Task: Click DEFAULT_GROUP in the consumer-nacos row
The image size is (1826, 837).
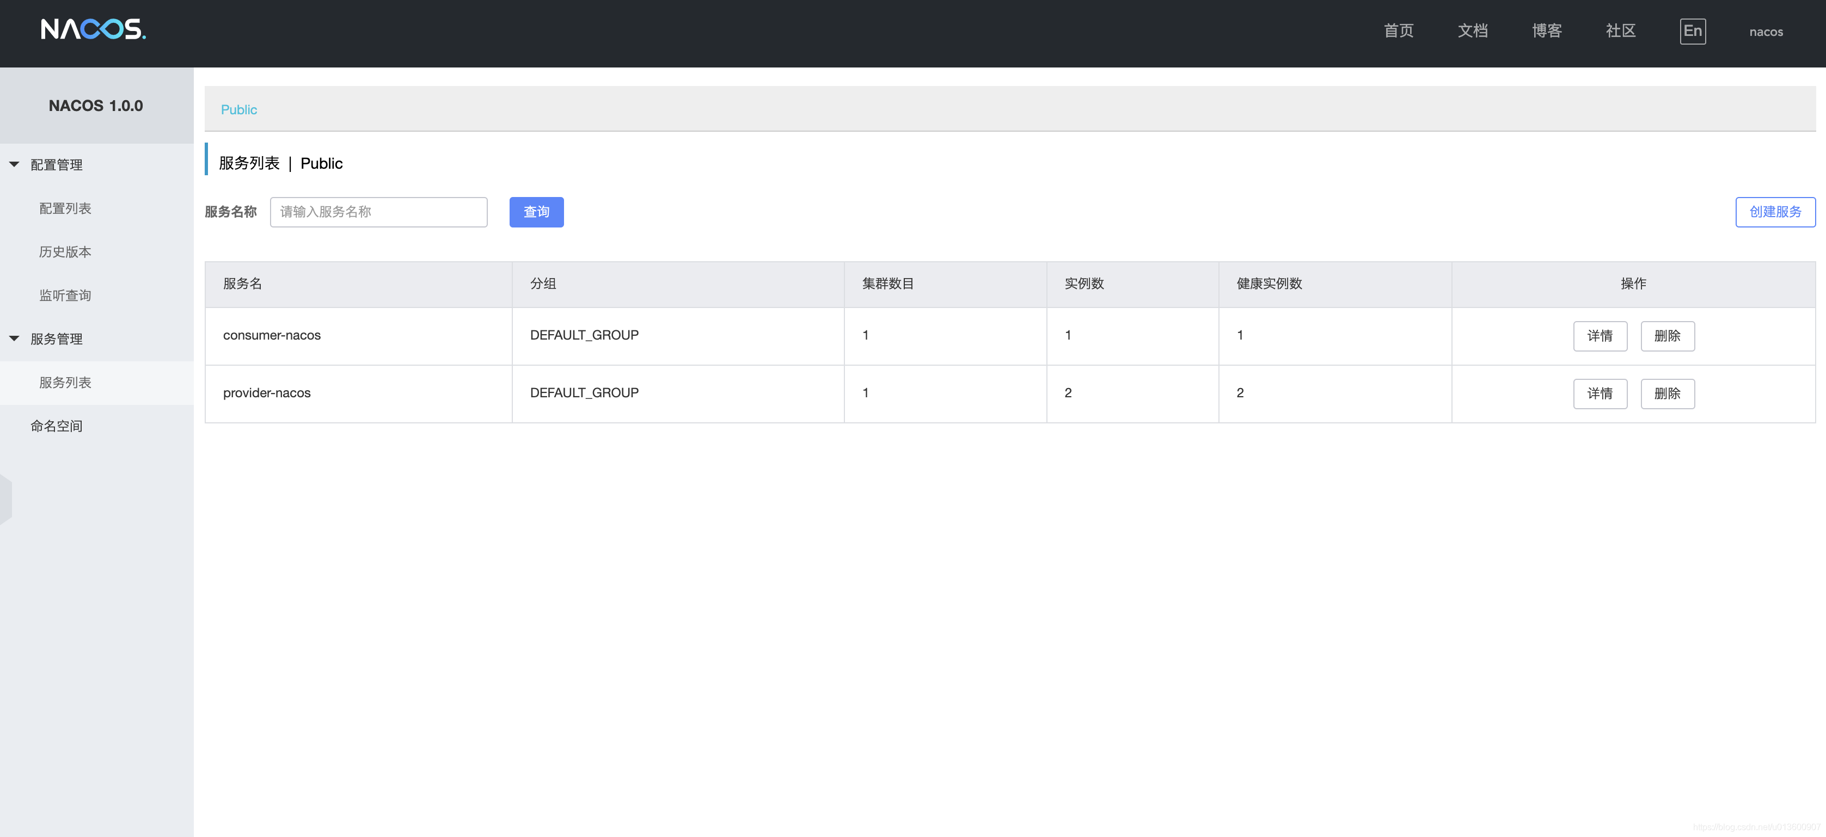Action: (584, 335)
